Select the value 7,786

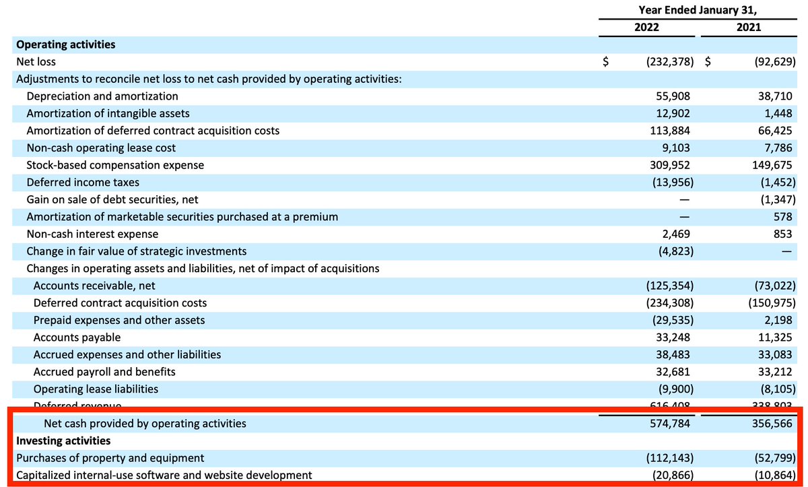(x=778, y=148)
